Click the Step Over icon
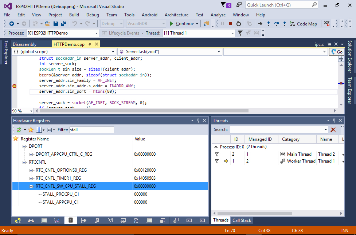This screenshot has height=235, width=356. (x=277, y=24)
